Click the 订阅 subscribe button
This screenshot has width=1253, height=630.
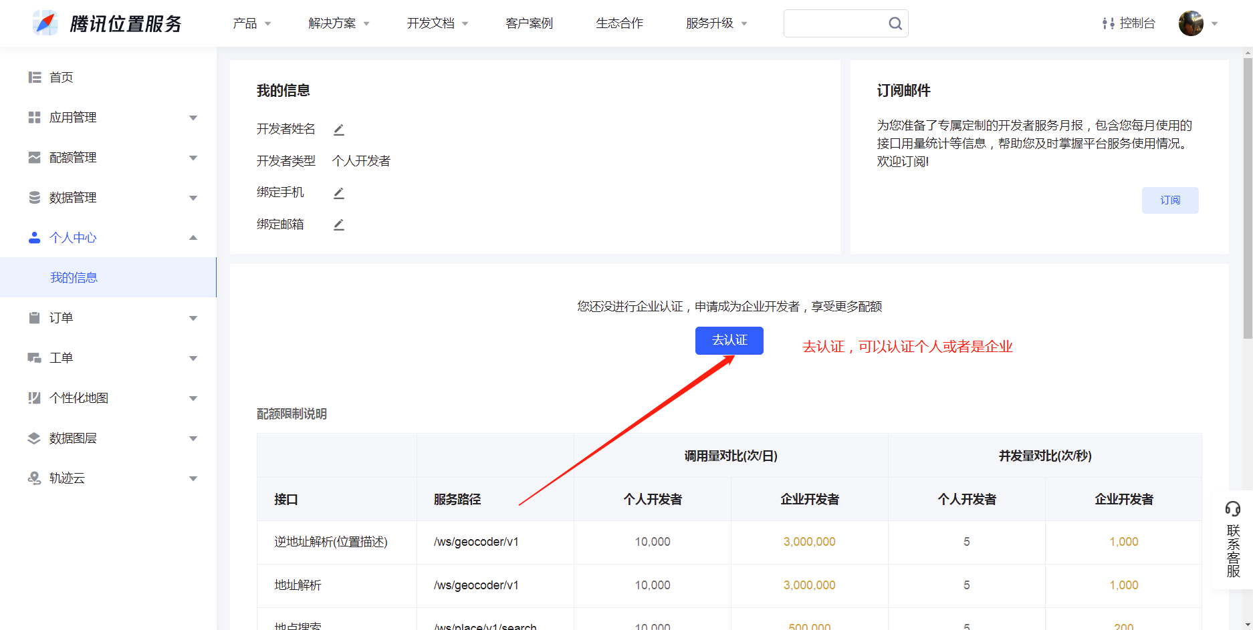1169,200
